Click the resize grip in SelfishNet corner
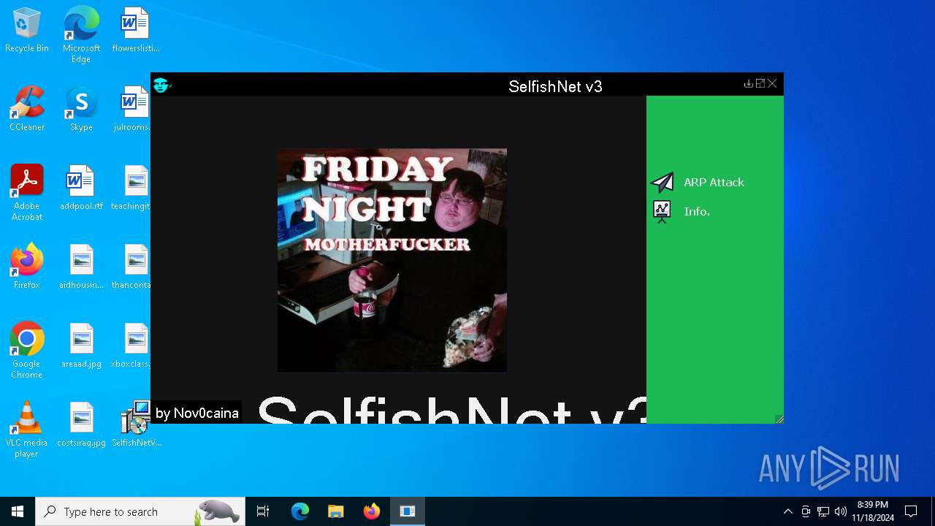The width and height of the screenshot is (935, 526). 779,419
